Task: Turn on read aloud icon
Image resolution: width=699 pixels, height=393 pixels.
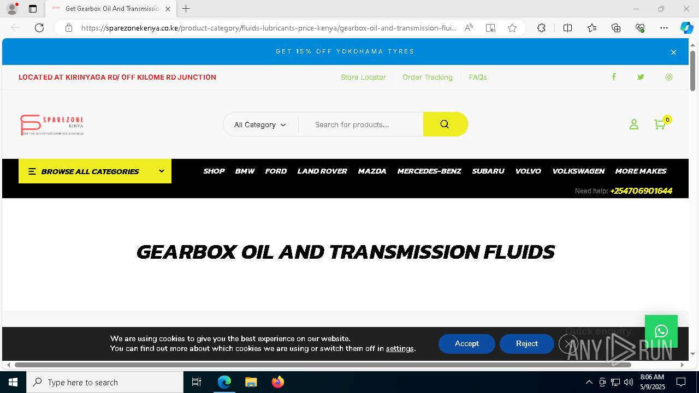Action: (x=469, y=28)
